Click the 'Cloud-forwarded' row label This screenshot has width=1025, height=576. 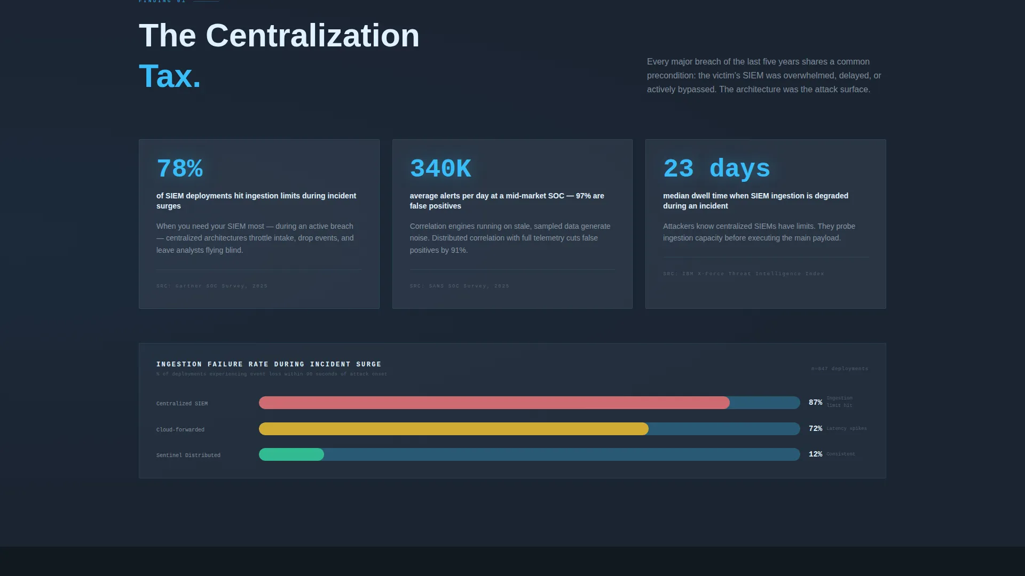(180, 430)
